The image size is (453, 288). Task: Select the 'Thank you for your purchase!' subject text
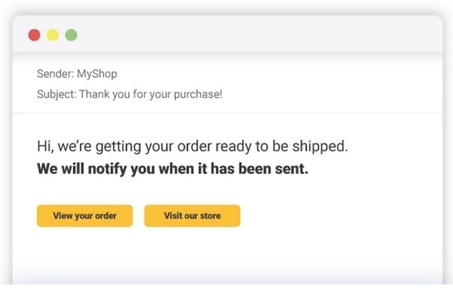point(151,94)
